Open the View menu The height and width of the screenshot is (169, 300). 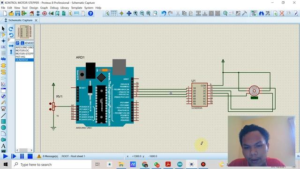tap(17, 8)
